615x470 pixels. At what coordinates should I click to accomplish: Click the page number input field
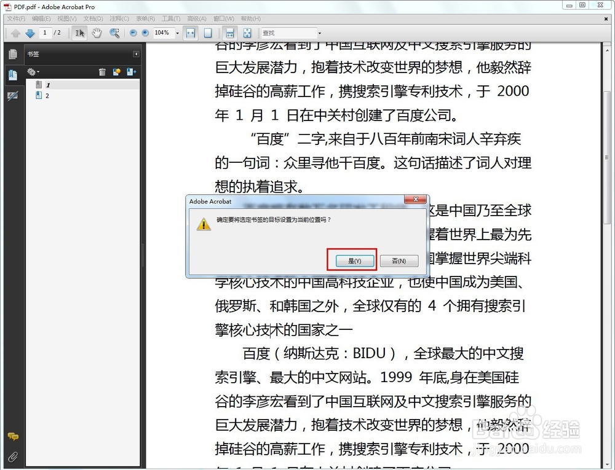pyautogui.click(x=45, y=33)
